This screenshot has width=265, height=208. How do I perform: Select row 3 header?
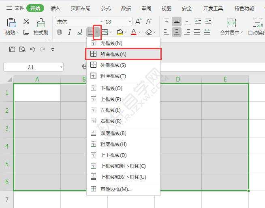click(7, 129)
